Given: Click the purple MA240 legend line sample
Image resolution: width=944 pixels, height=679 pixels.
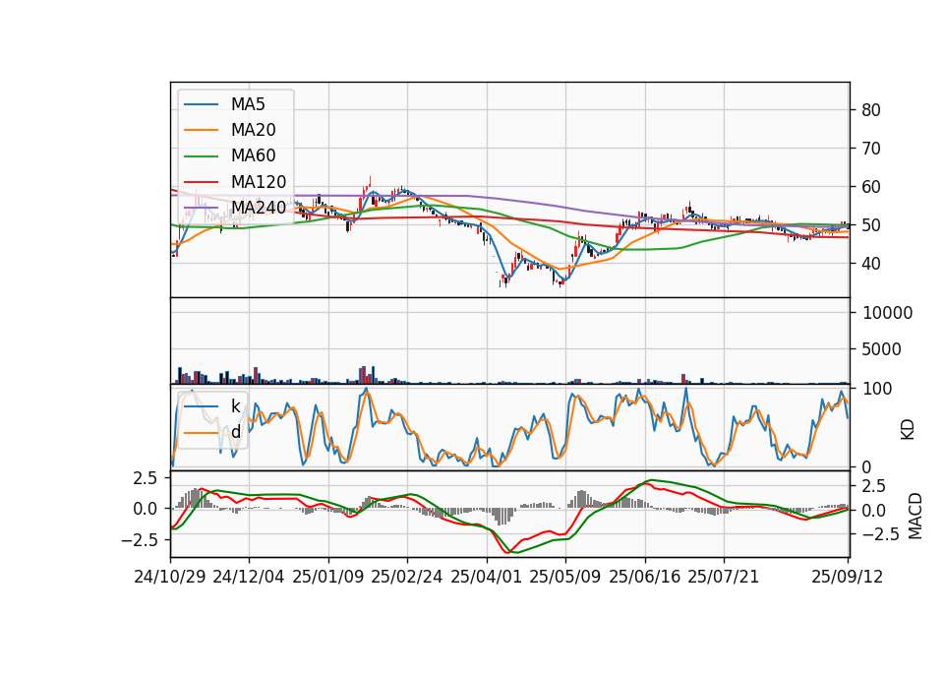Looking at the screenshot, I should 201,208.
